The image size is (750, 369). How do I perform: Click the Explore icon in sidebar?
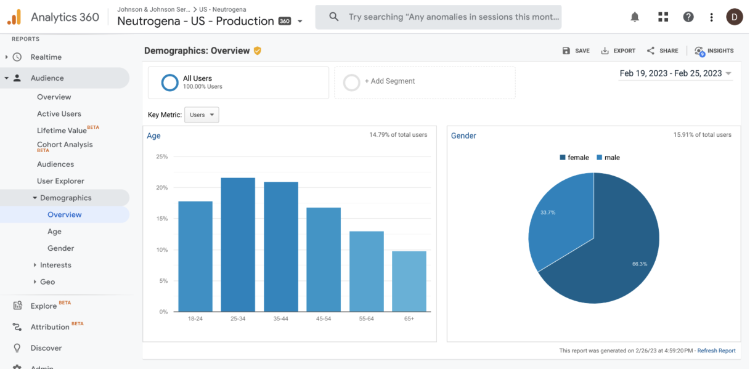click(17, 306)
